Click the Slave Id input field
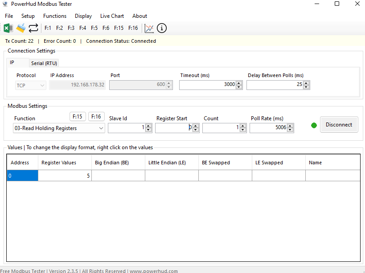365x273 pixels. point(127,128)
